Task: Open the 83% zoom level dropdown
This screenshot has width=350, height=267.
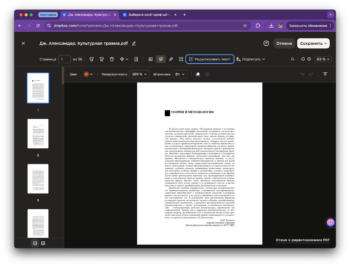Action: pyautogui.click(x=323, y=59)
